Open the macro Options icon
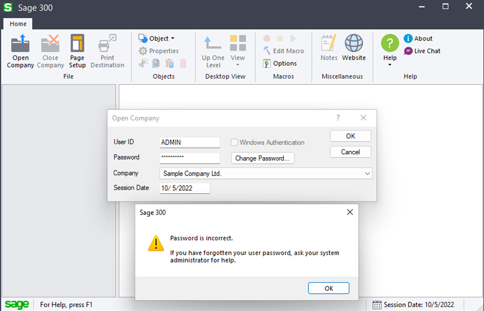 (267, 63)
